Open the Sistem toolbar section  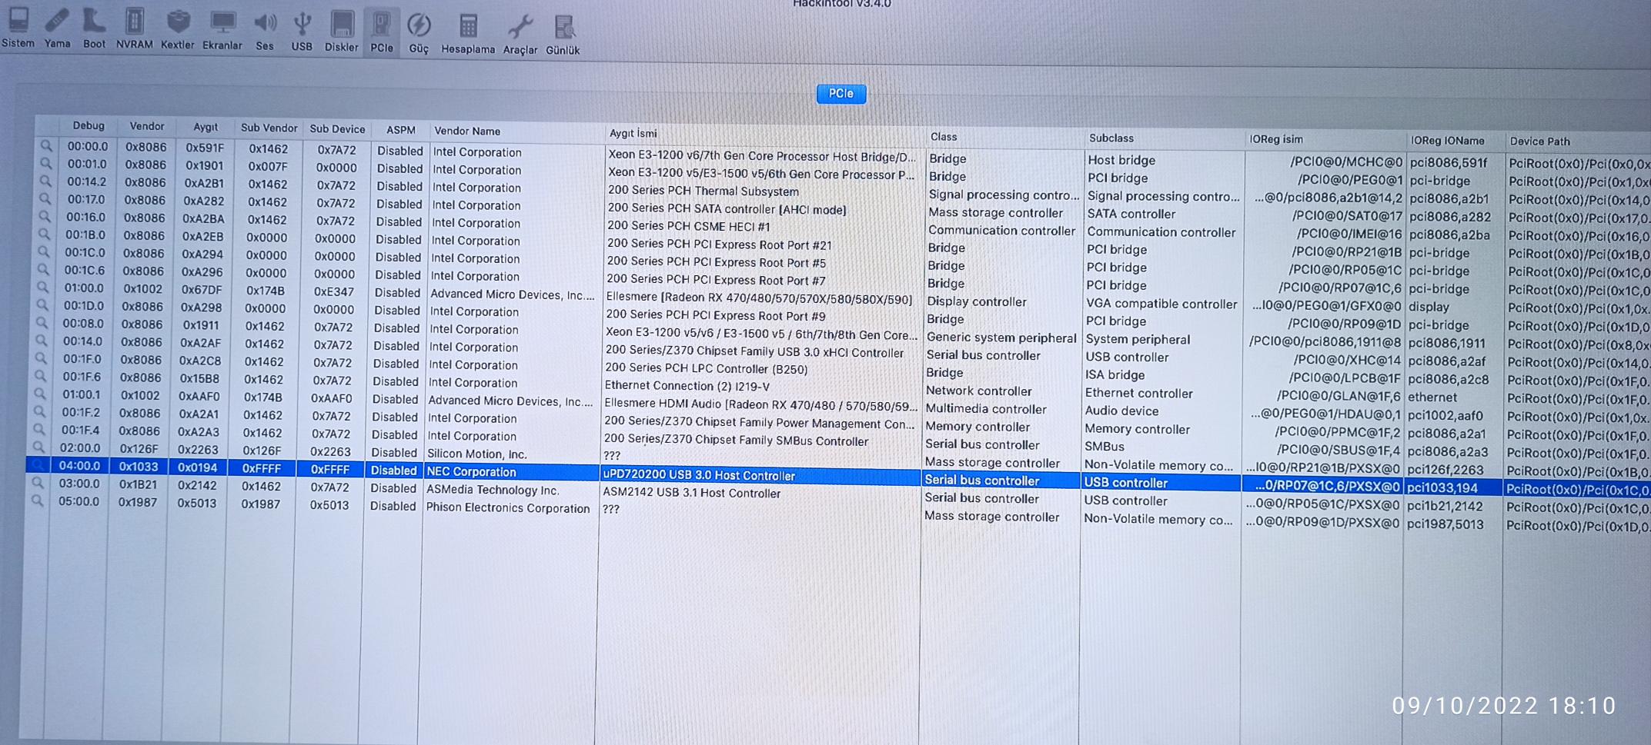[x=18, y=28]
